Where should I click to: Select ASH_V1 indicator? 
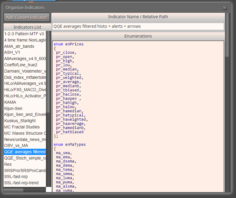pos(25,52)
